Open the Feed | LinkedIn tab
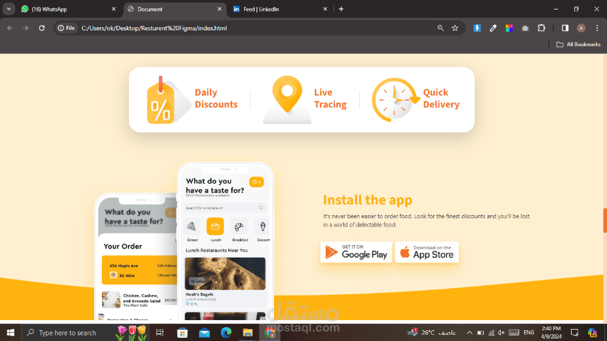This screenshot has width=607, height=341. tap(281, 9)
